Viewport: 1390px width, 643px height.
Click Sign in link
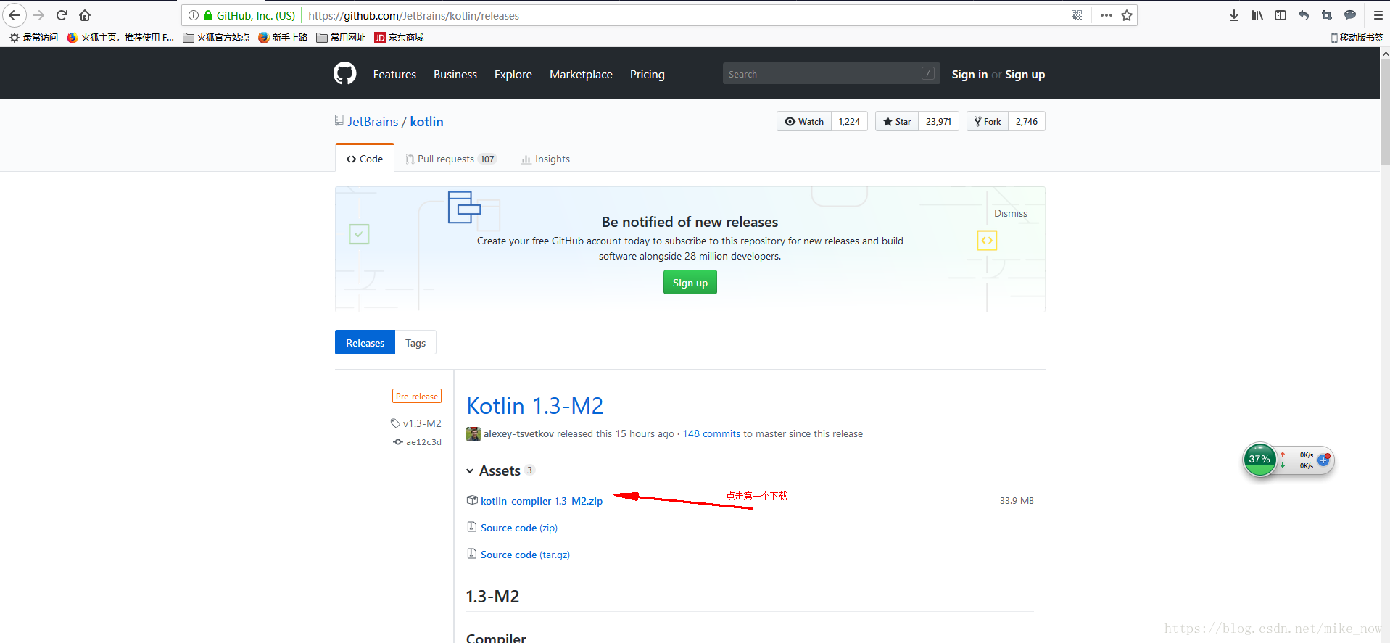[x=969, y=74]
